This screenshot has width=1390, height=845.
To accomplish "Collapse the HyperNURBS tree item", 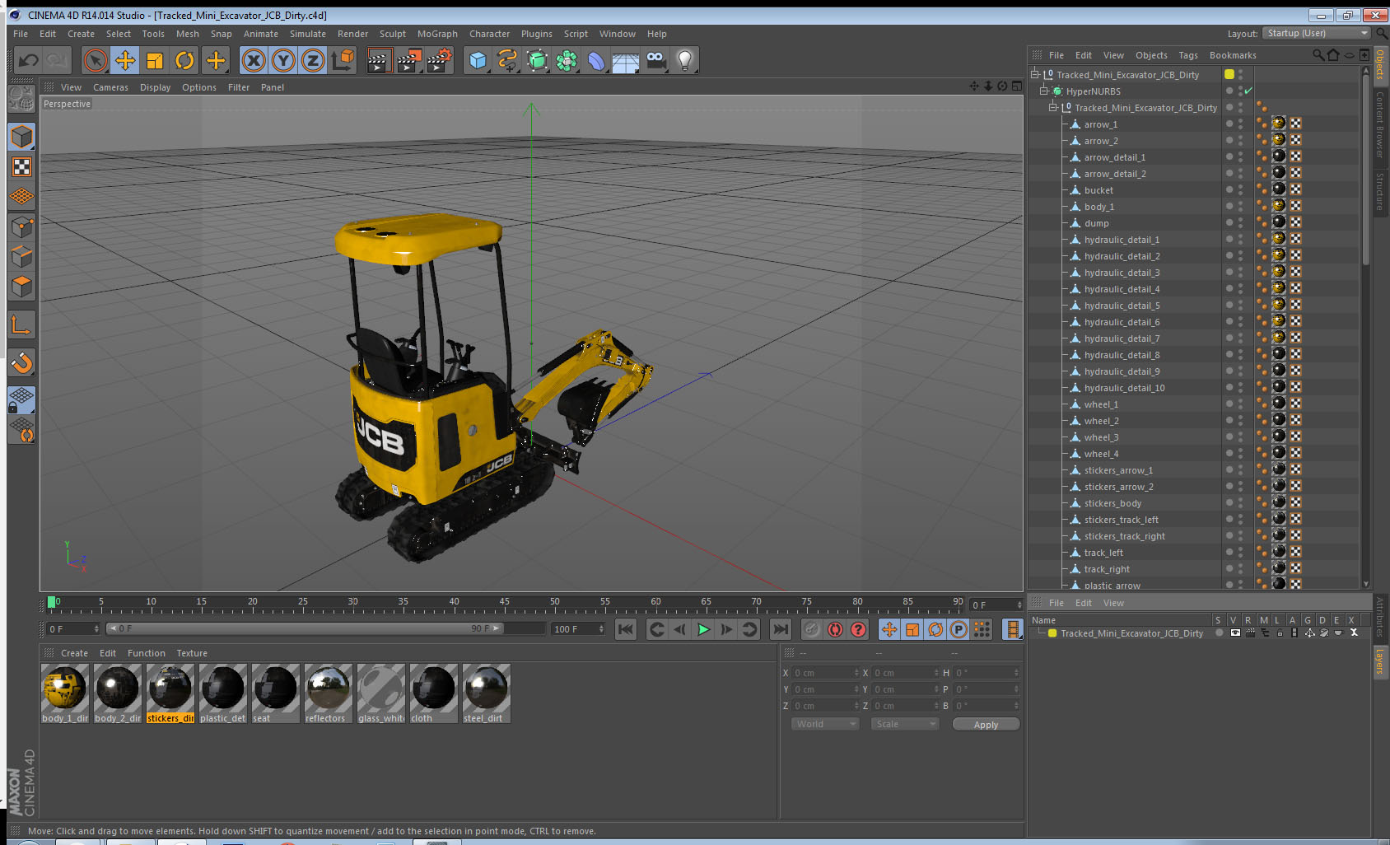I will [x=1043, y=91].
